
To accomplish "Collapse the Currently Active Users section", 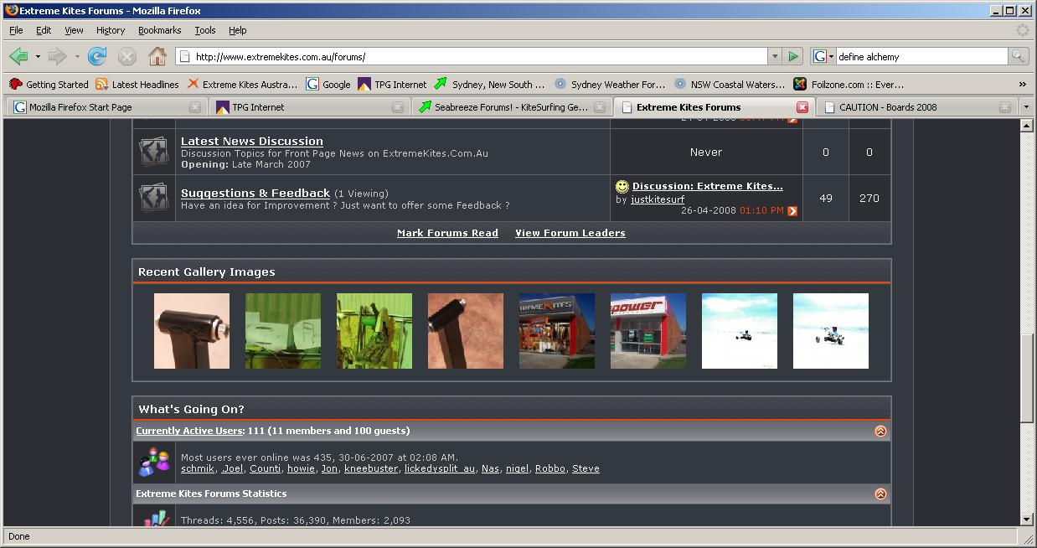I will [x=880, y=431].
